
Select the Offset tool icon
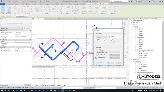41,7
